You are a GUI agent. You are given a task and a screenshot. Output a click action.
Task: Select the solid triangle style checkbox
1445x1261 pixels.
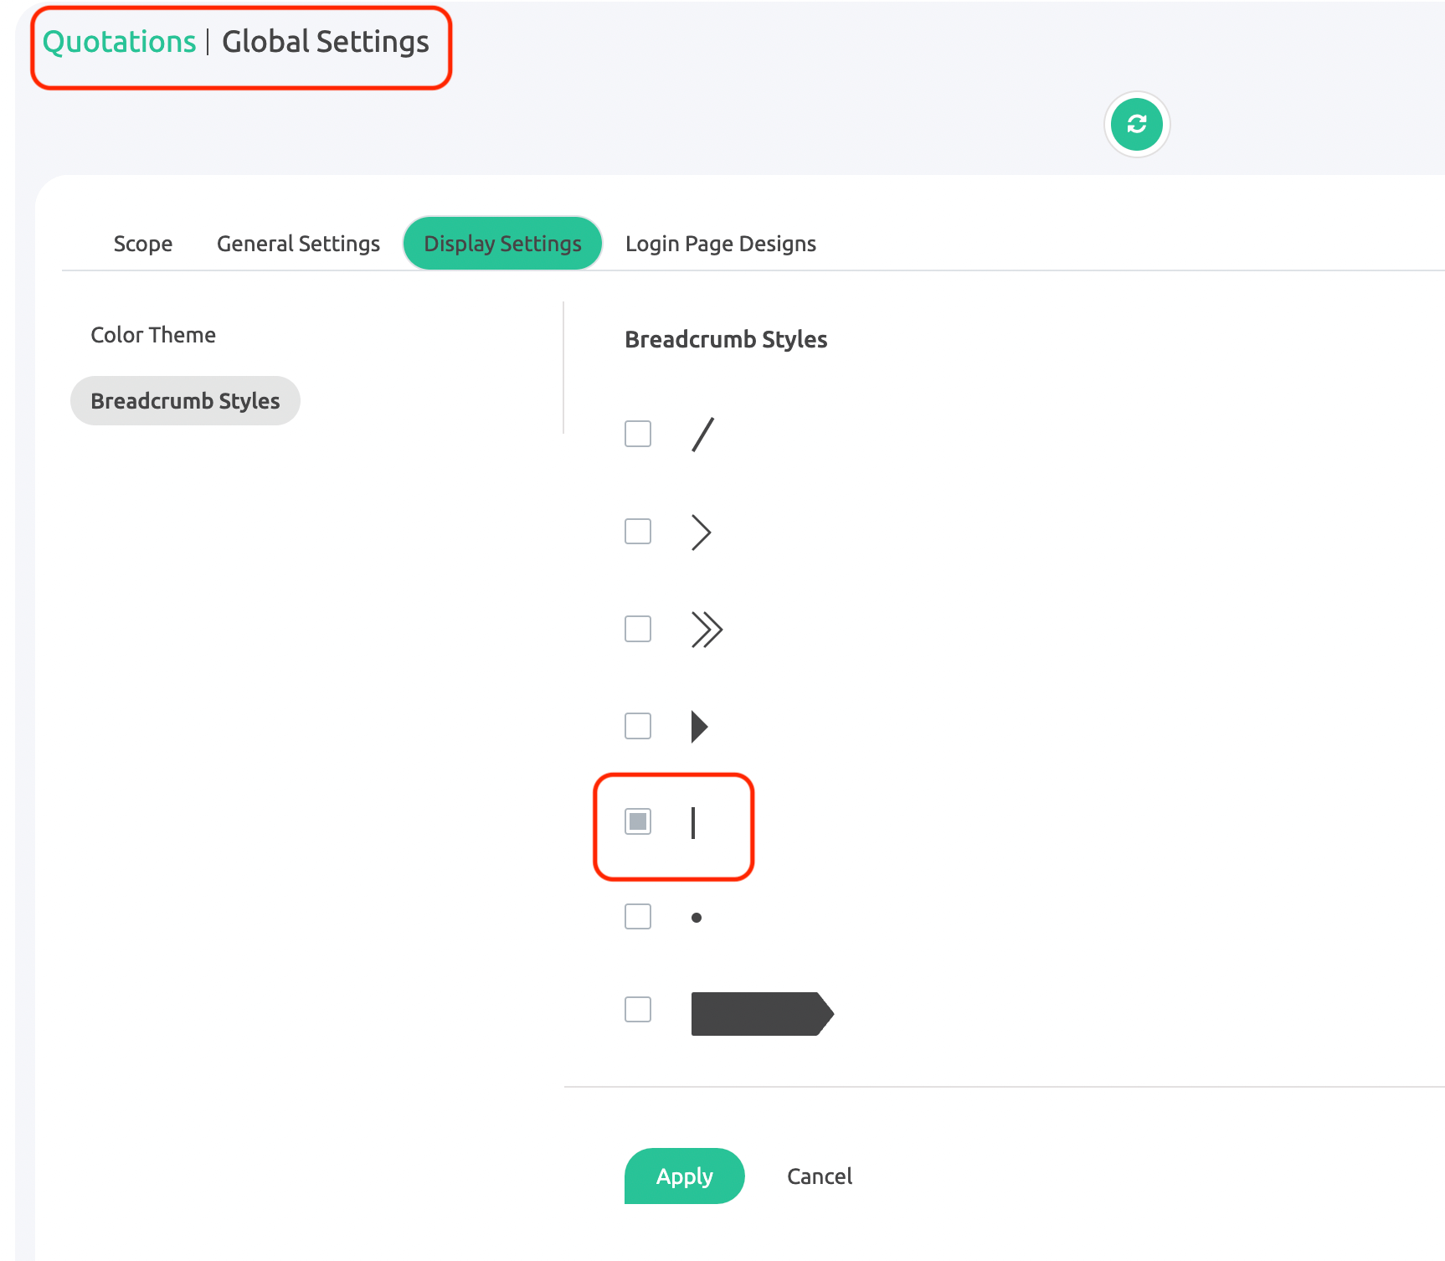click(x=638, y=726)
